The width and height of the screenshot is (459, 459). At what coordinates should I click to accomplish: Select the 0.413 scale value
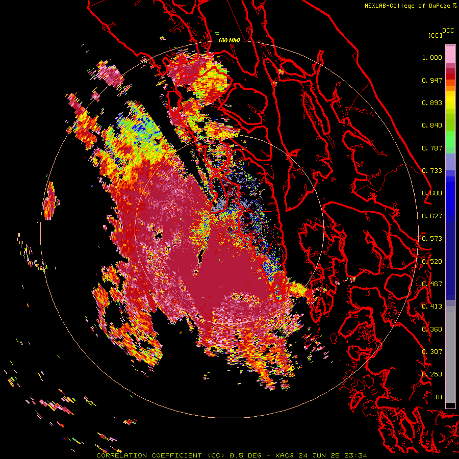(x=432, y=307)
